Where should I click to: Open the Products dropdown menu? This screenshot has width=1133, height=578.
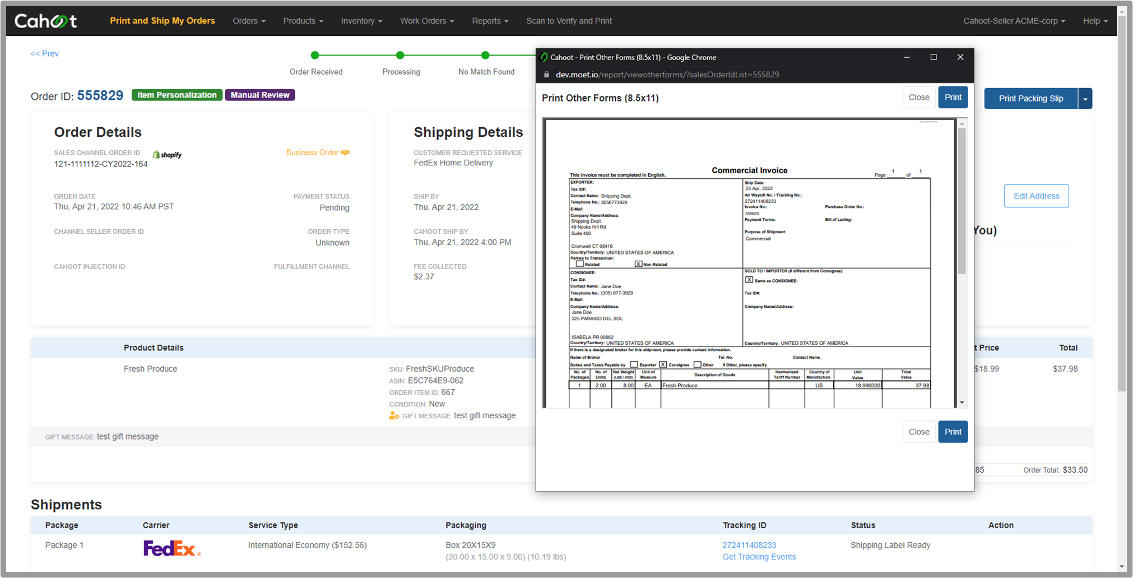point(303,21)
